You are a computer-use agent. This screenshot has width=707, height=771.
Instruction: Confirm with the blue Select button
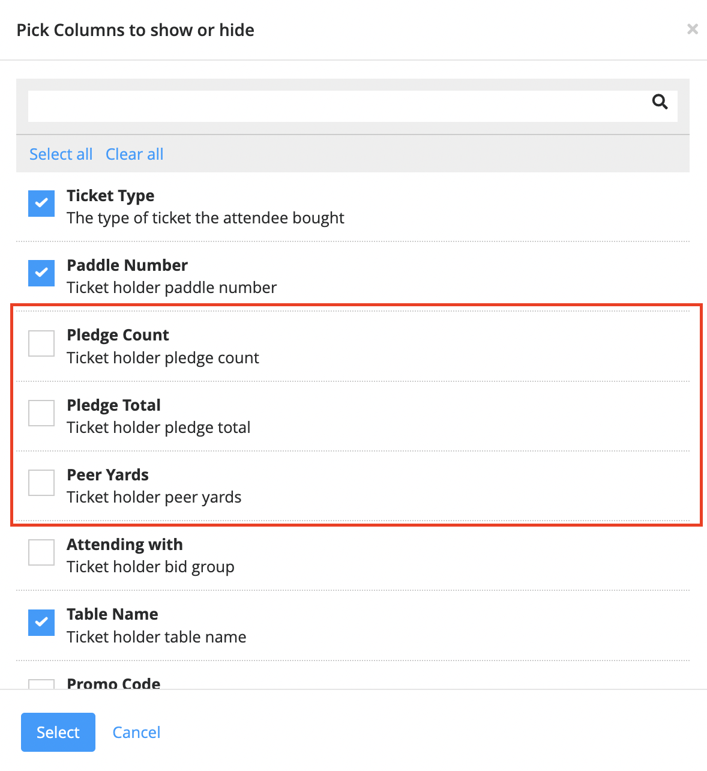tap(58, 732)
